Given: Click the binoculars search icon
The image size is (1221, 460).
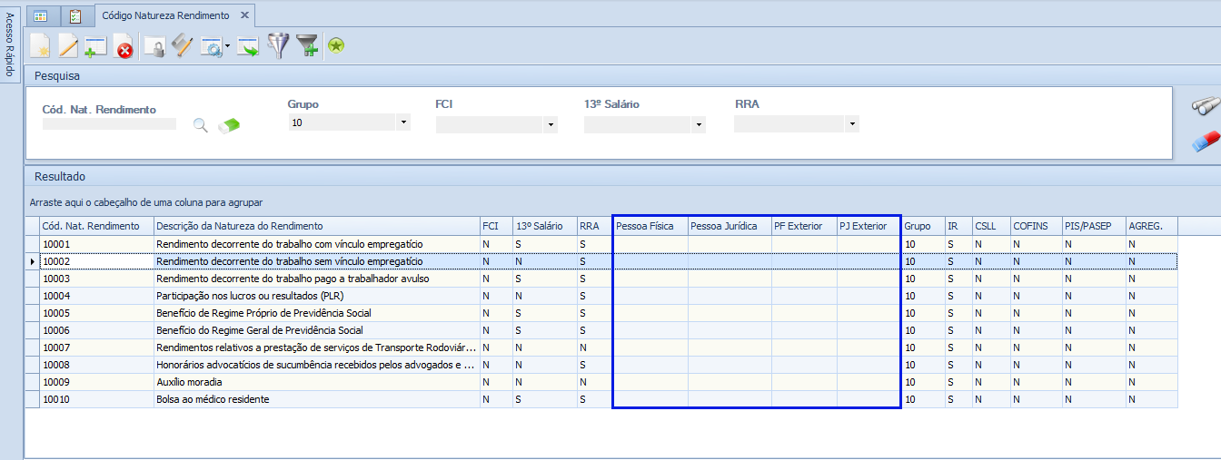Looking at the screenshot, I should click(x=1206, y=106).
